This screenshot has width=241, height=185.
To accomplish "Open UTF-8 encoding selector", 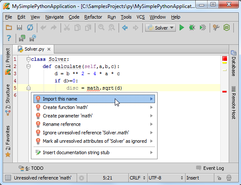I will coord(166,178).
